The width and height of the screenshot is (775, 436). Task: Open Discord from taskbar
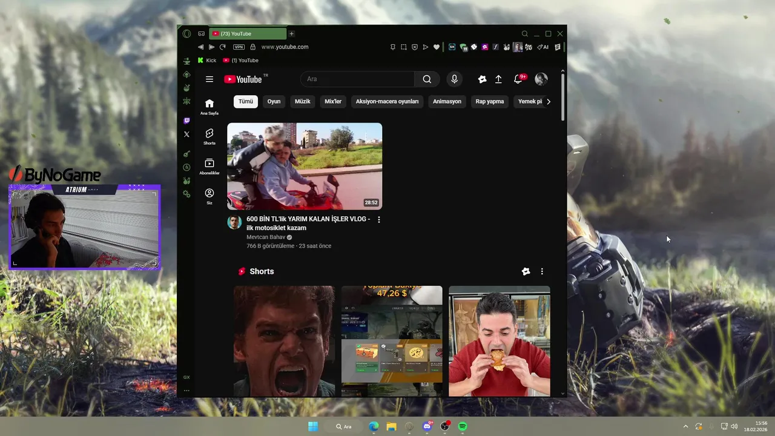click(x=427, y=426)
